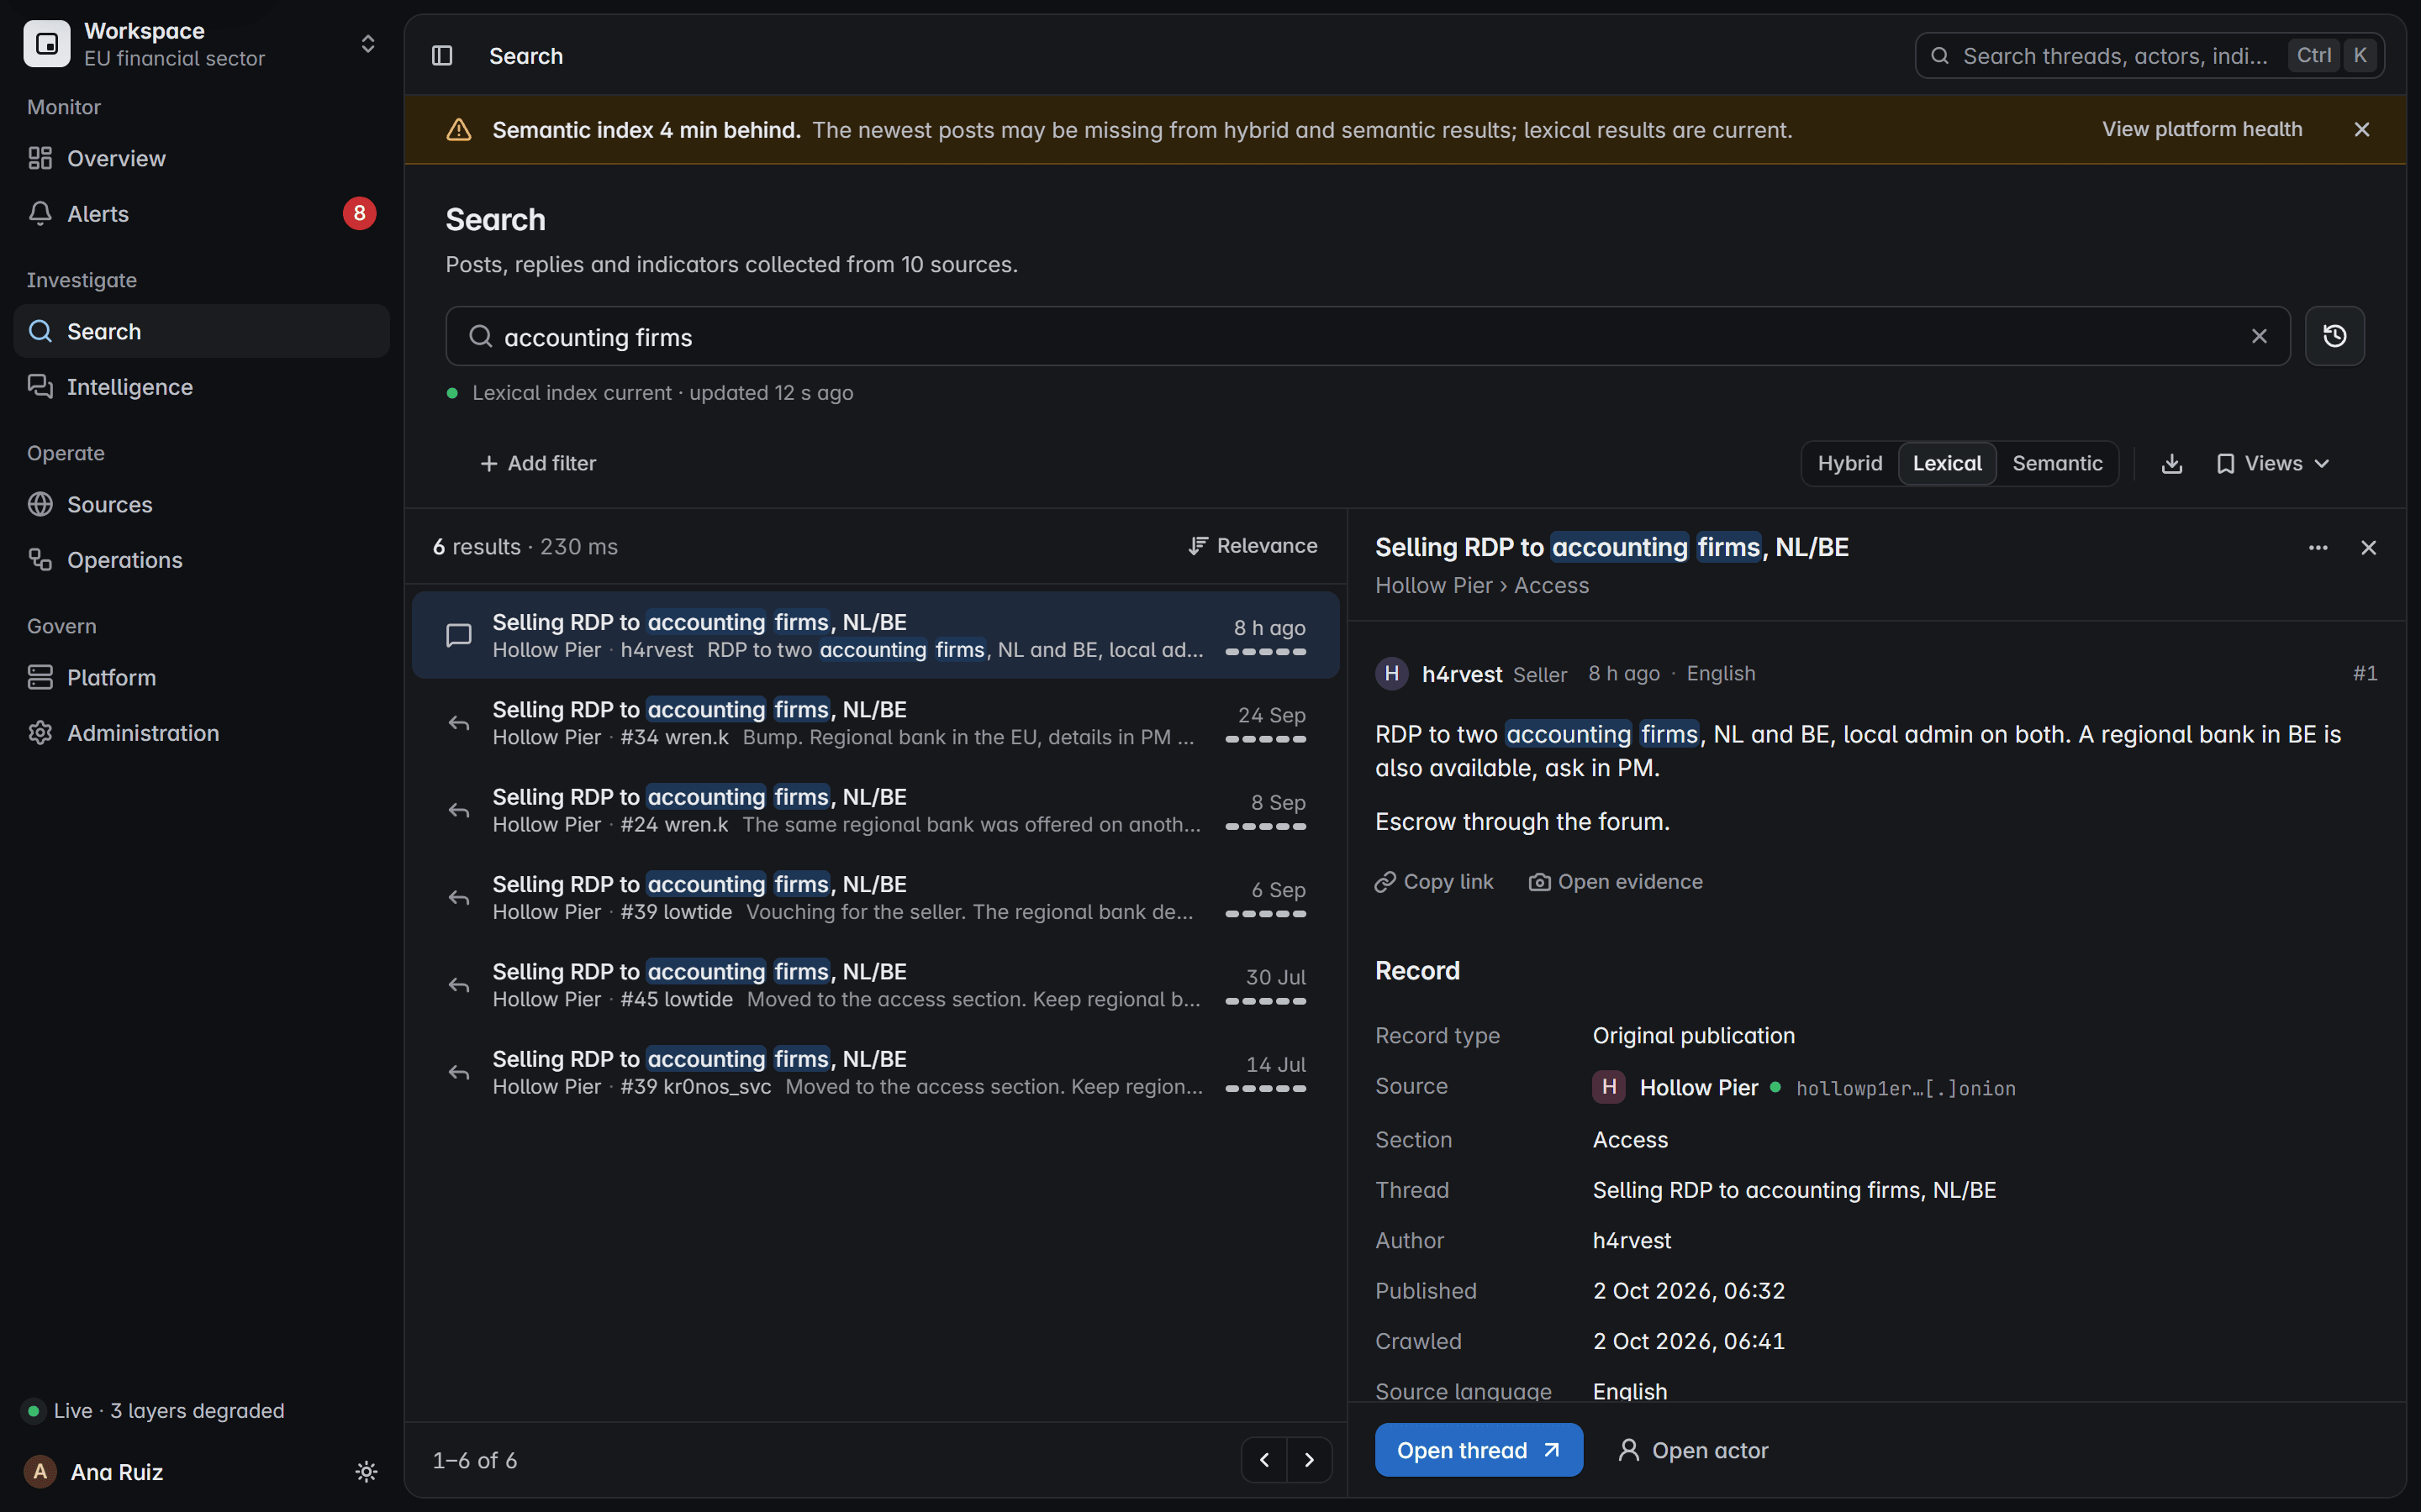Toggle the sidebar panel icon

click(442, 56)
